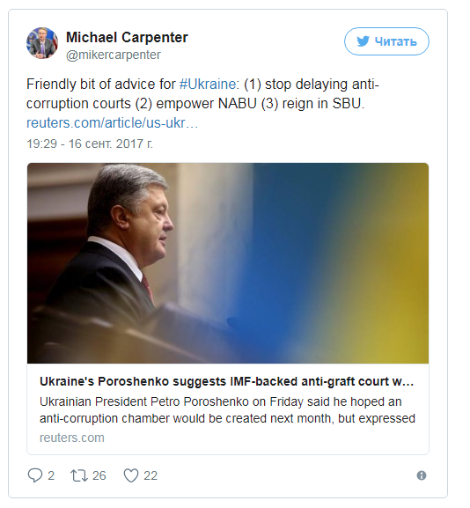Open the tweet info icon
Screen dimensions: 470x508
[421, 475]
